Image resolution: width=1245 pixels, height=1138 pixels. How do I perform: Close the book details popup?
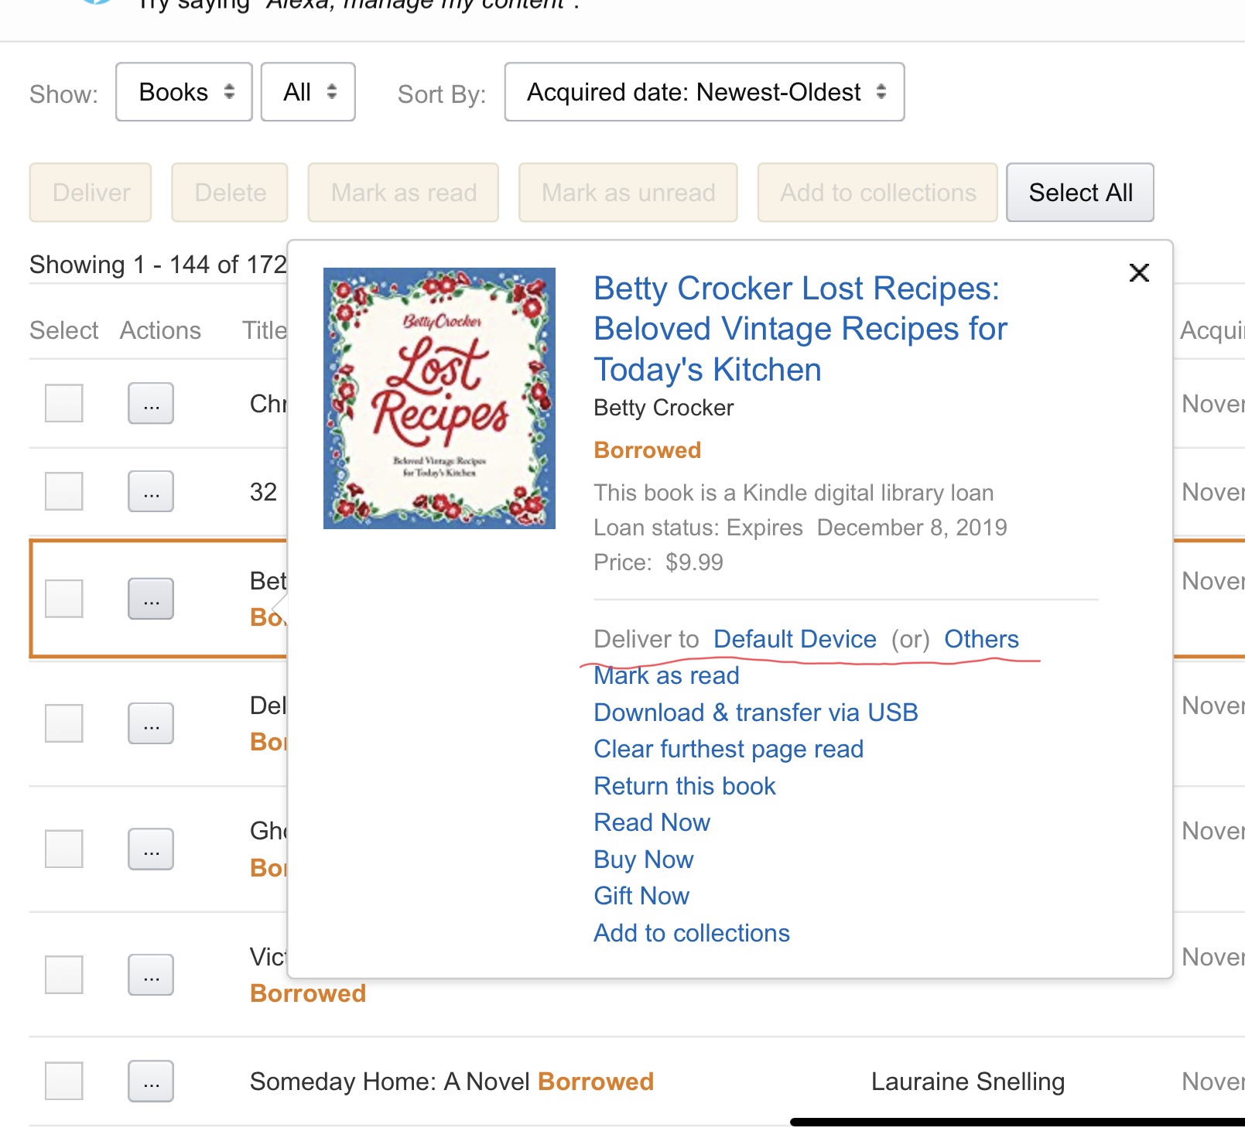pyautogui.click(x=1138, y=272)
